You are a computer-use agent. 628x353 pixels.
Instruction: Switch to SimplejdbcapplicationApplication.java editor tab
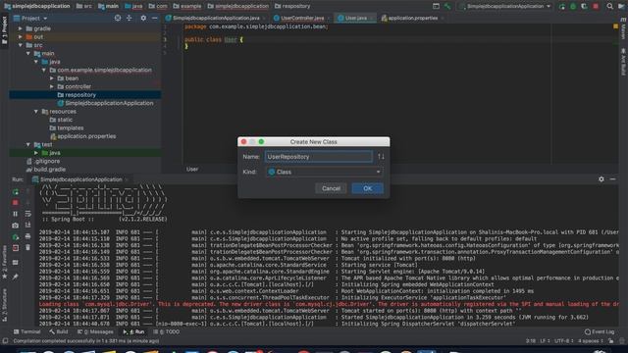click(x=216, y=18)
